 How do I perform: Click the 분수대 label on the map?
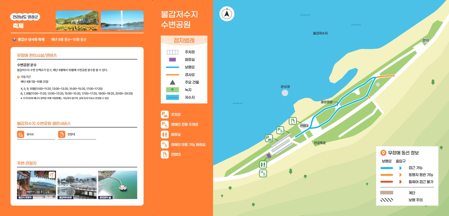(x=285, y=87)
